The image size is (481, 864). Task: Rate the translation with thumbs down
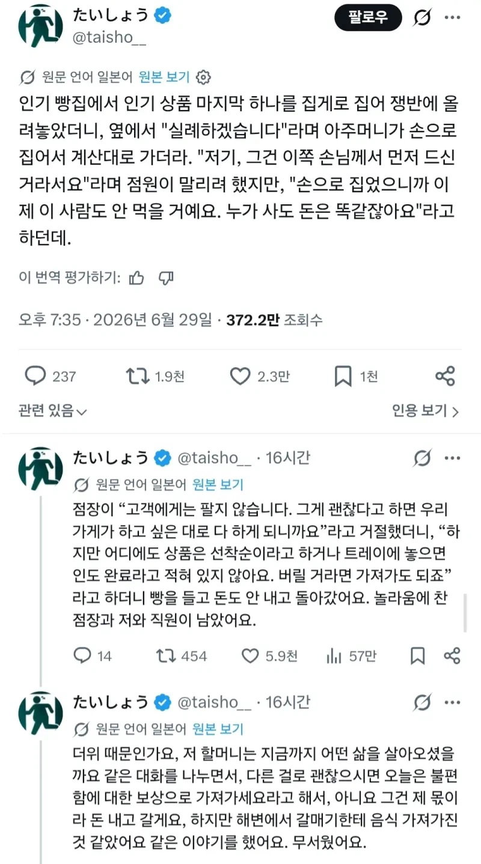pos(166,278)
